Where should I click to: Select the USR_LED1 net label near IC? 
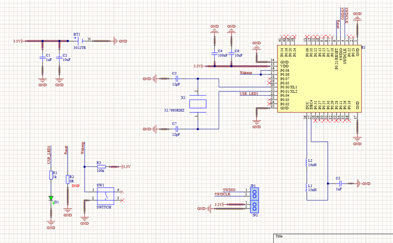click(249, 93)
